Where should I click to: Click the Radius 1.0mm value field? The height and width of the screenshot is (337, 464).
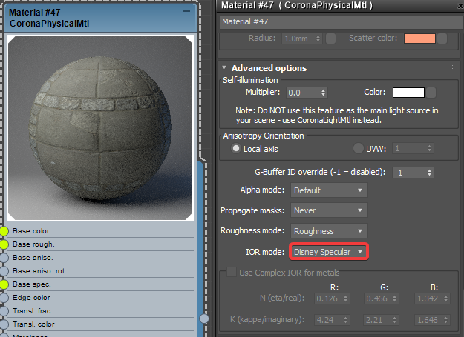(x=298, y=39)
